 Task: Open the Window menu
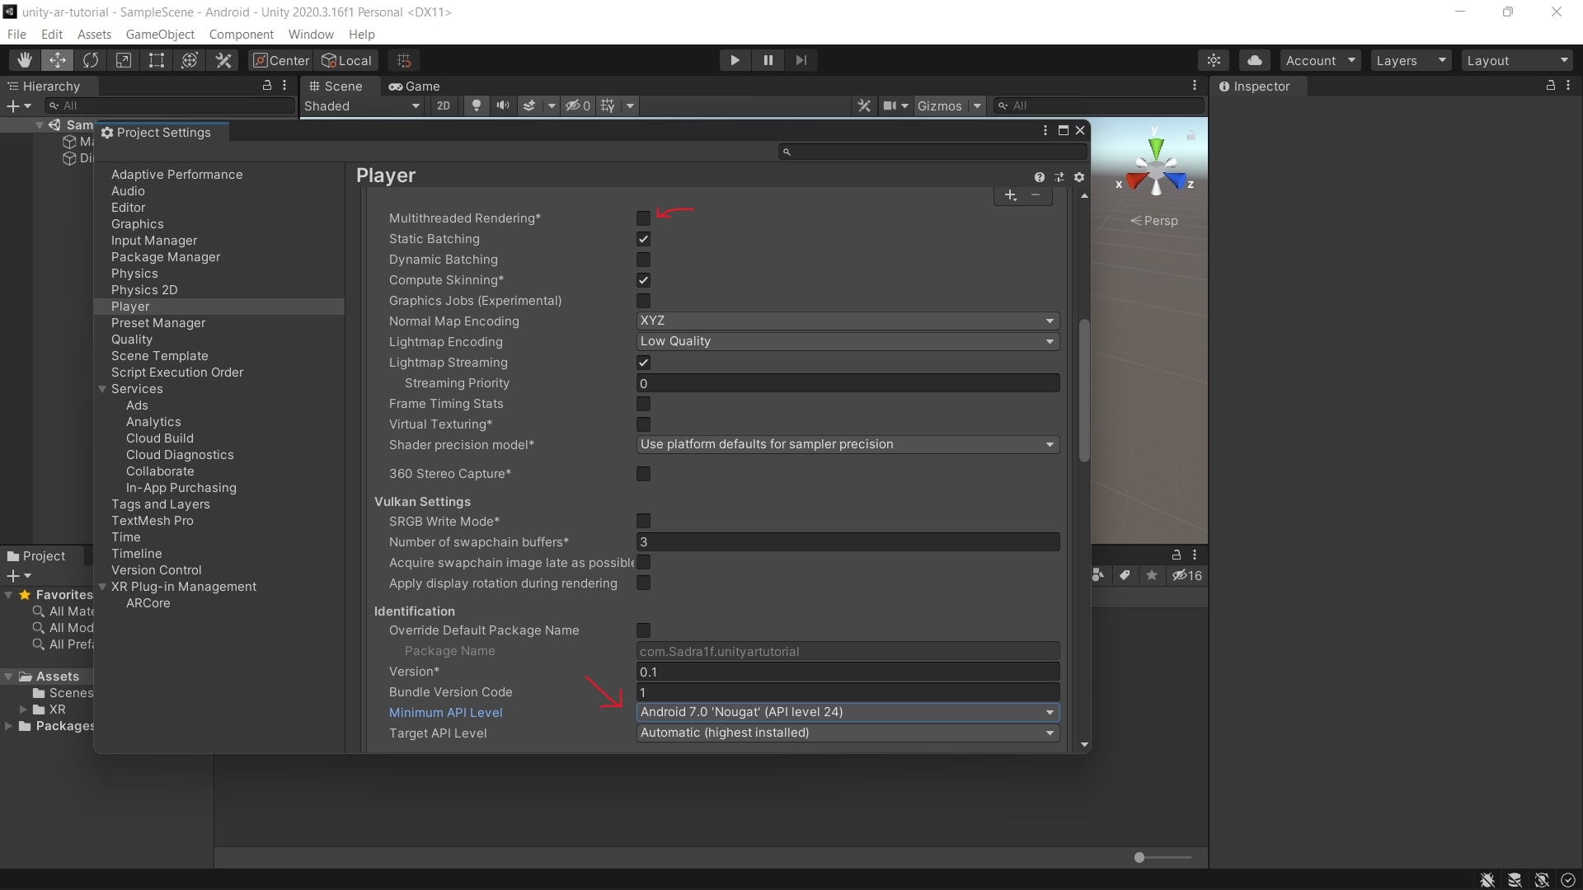click(x=311, y=34)
